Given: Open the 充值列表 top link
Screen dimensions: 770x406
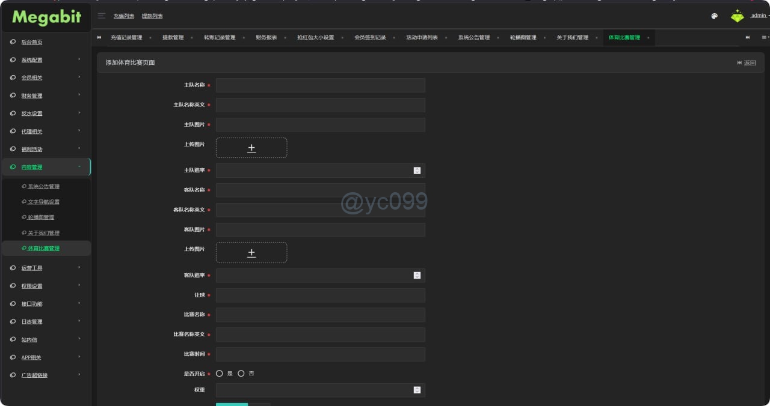Looking at the screenshot, I should tap(124, 16).
